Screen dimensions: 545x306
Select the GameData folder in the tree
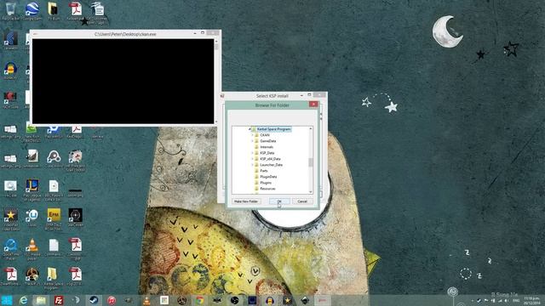[267, 141]
